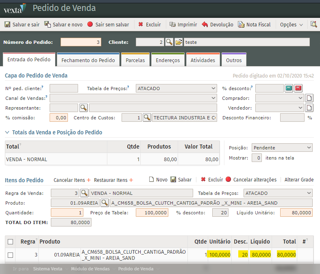320x274 pixels.
Task: Click search icon next to Produto code
Action: (104, 203)
